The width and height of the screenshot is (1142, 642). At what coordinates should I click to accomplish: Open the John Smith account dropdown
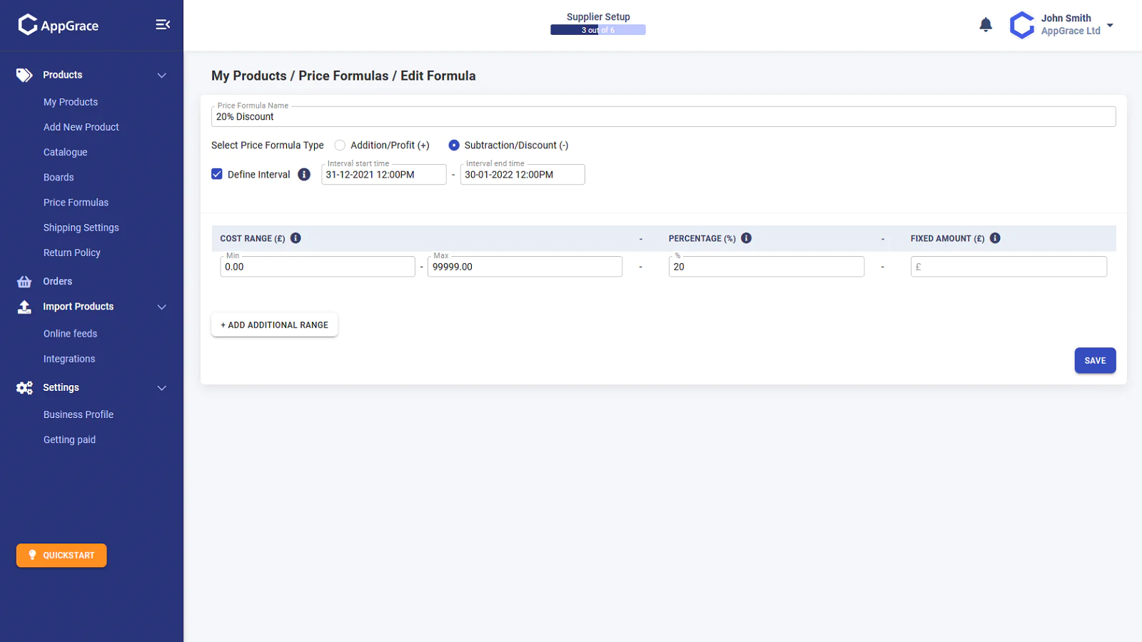coord(1109,25)
